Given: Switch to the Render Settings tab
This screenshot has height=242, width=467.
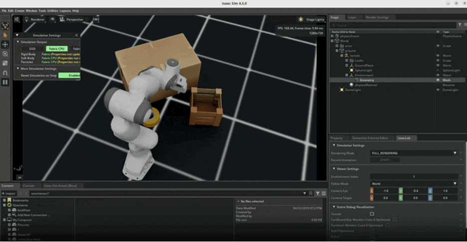Looking at the screenshot, I should 377,17.
